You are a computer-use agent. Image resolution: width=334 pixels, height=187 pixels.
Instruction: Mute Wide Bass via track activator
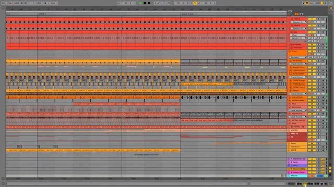click(312, 48)
